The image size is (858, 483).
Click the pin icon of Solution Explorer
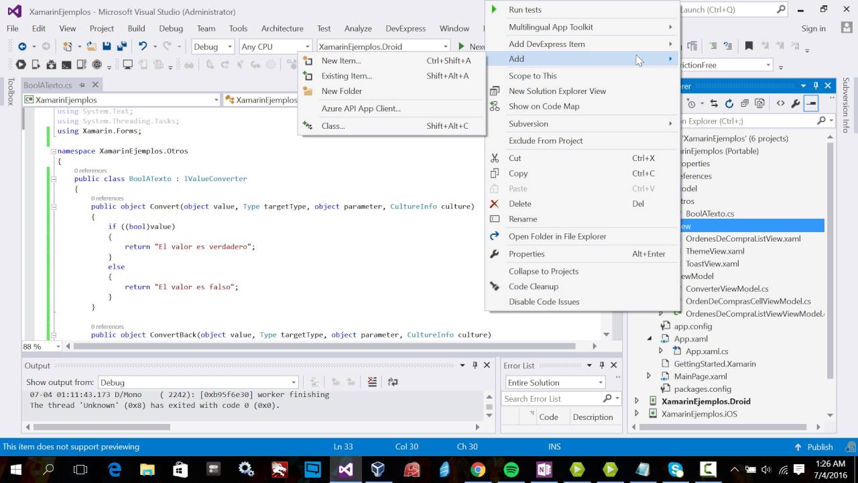click(816, 86)
